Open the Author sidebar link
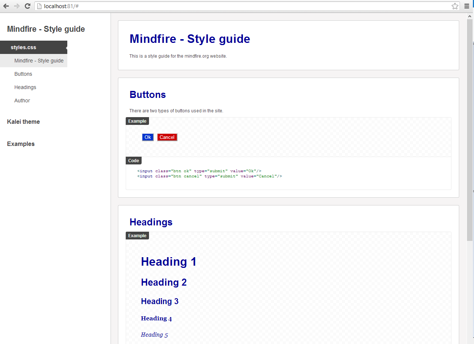This screenshot has width=474, height=344. coord(22,101)
